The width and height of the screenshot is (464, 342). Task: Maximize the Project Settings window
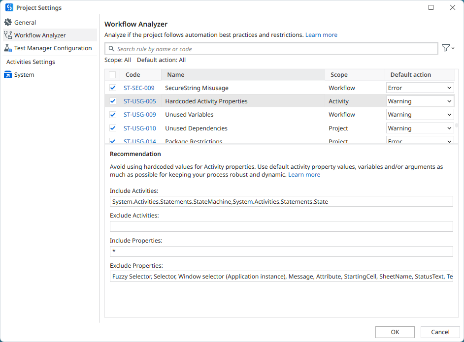431,8
